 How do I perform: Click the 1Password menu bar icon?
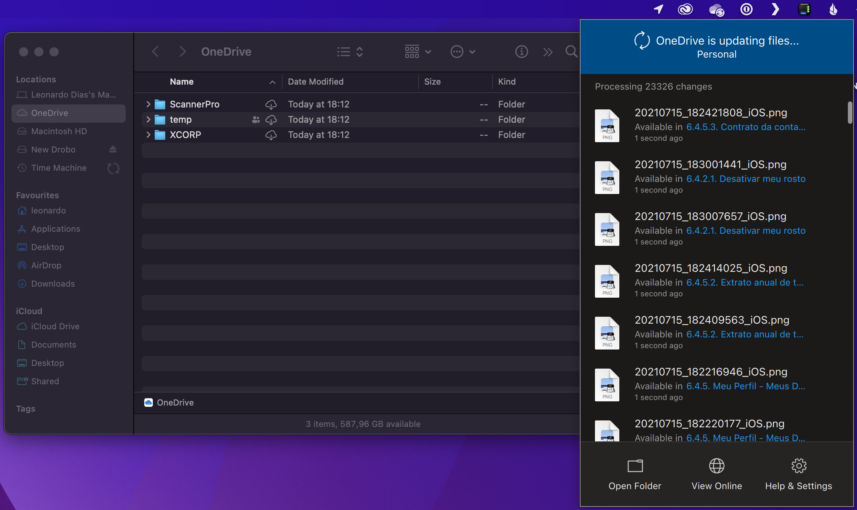[746, 9]
